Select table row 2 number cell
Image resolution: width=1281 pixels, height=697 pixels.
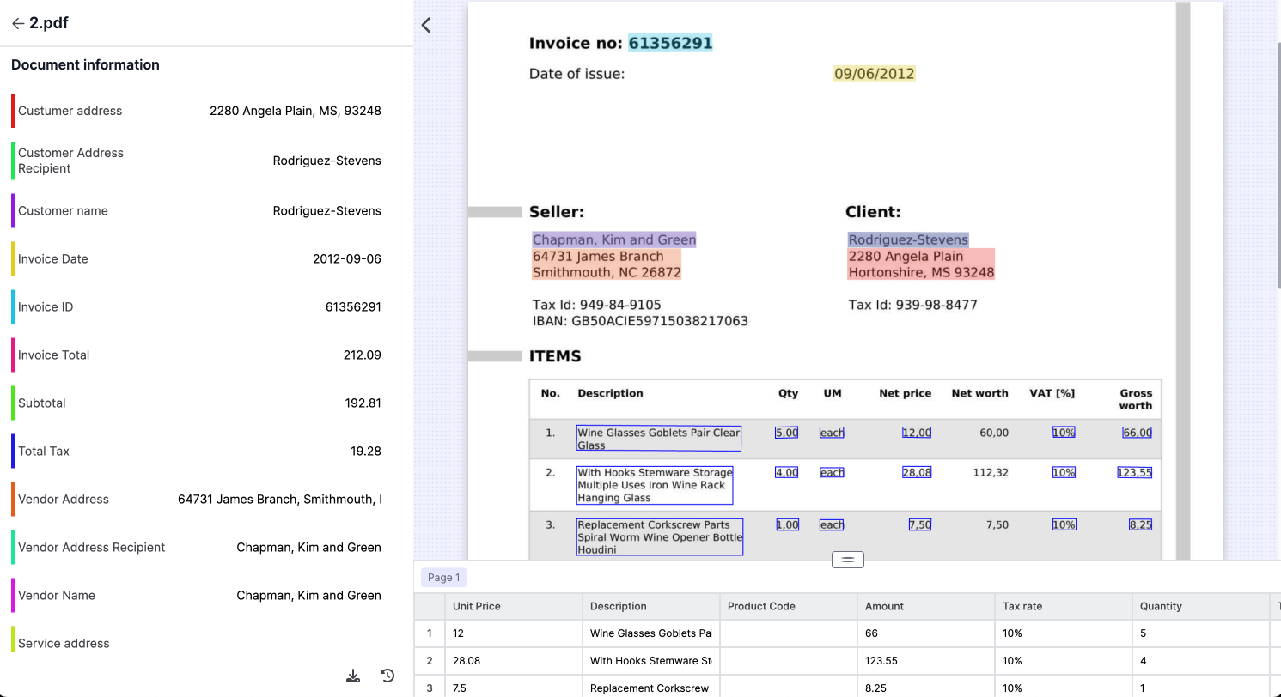[430, 661]
